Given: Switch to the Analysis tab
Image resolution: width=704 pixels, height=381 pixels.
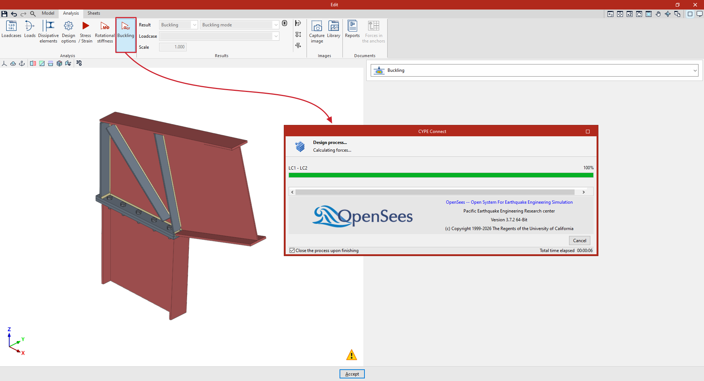Looking at the screenshot, I should [71, 13].
